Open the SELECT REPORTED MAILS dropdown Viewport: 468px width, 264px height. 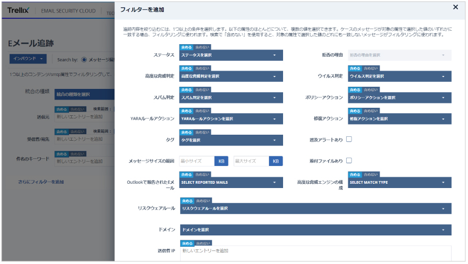231,182
